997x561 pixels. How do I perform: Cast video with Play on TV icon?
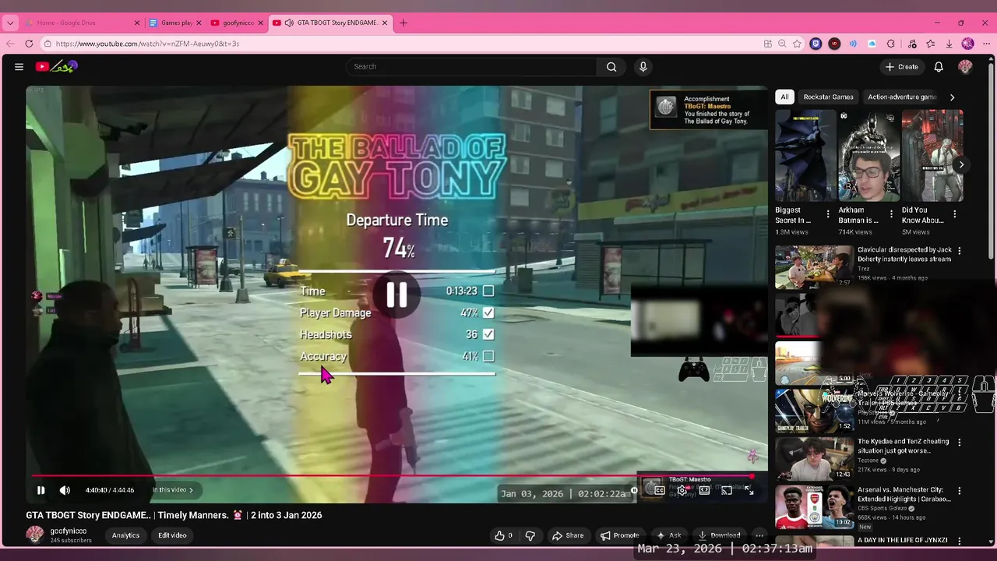[x=726, y=490]
